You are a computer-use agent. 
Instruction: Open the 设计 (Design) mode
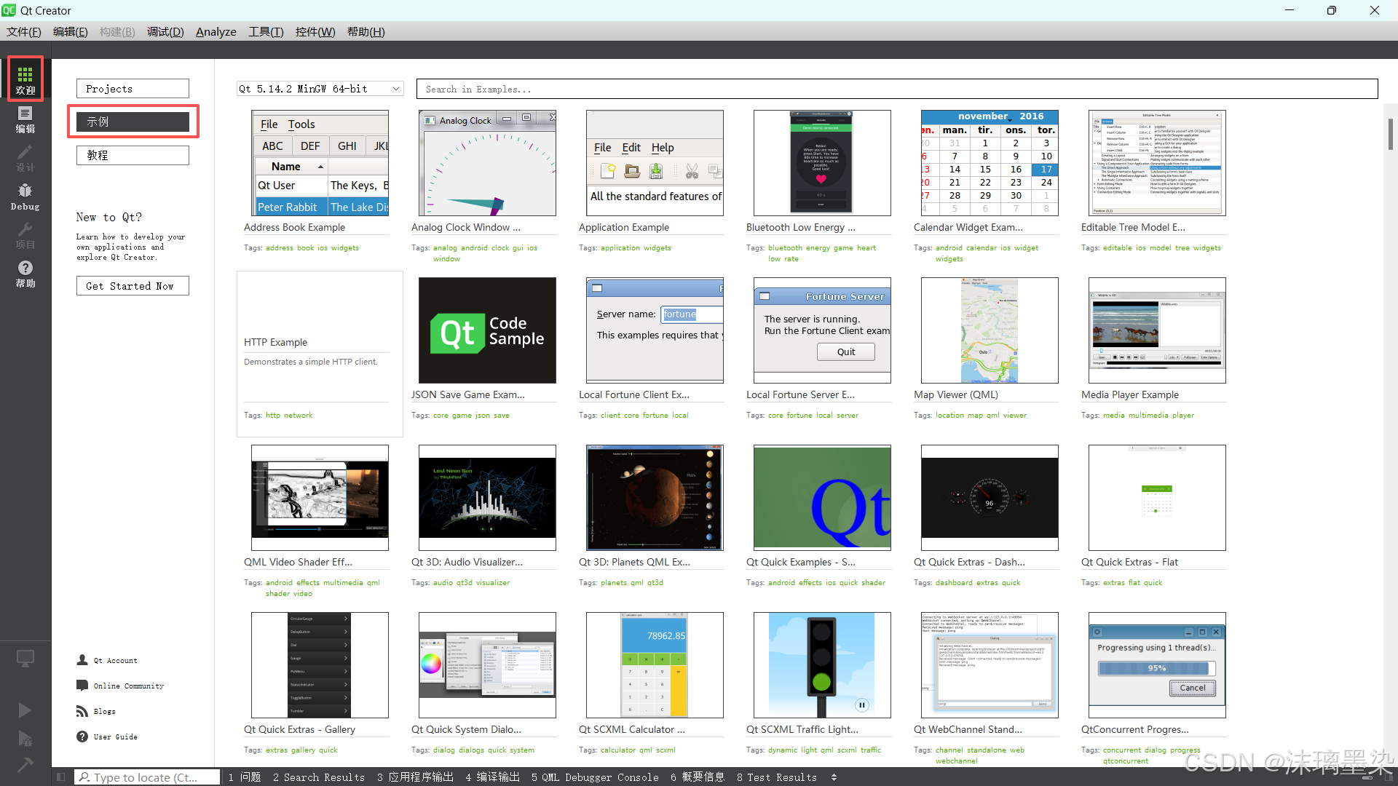[x=25, y=158]
